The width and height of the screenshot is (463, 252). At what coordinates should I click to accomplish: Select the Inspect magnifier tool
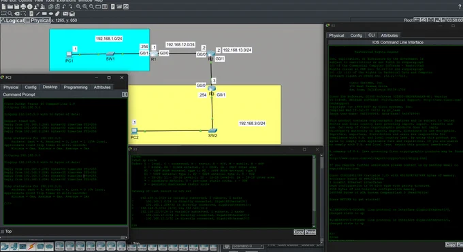click(x=10, y=14)
